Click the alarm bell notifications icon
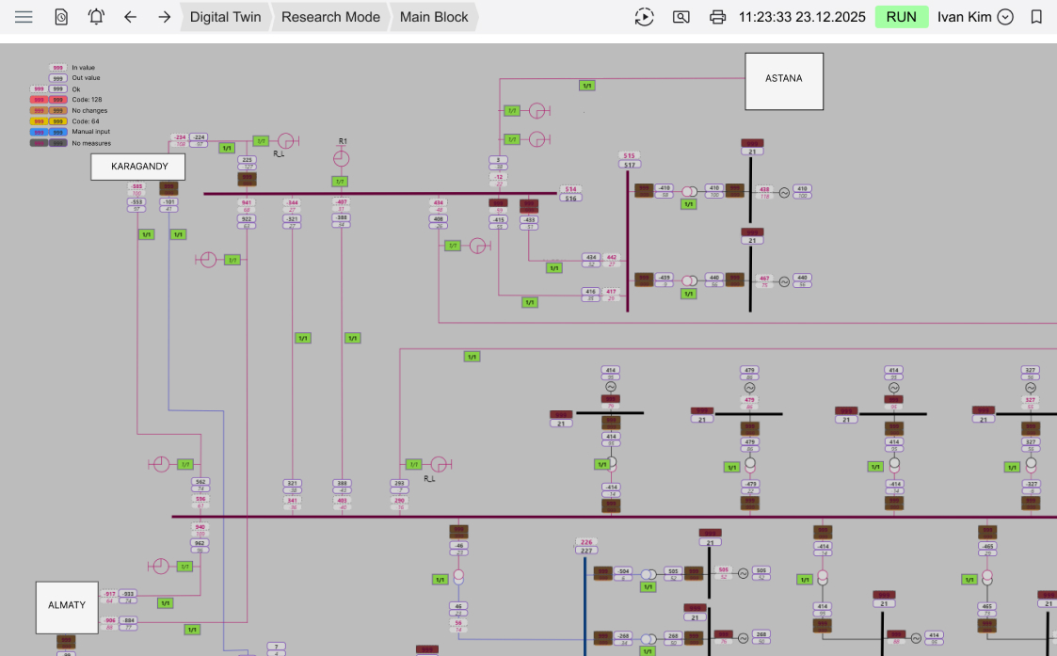 [x=96, y=17]
